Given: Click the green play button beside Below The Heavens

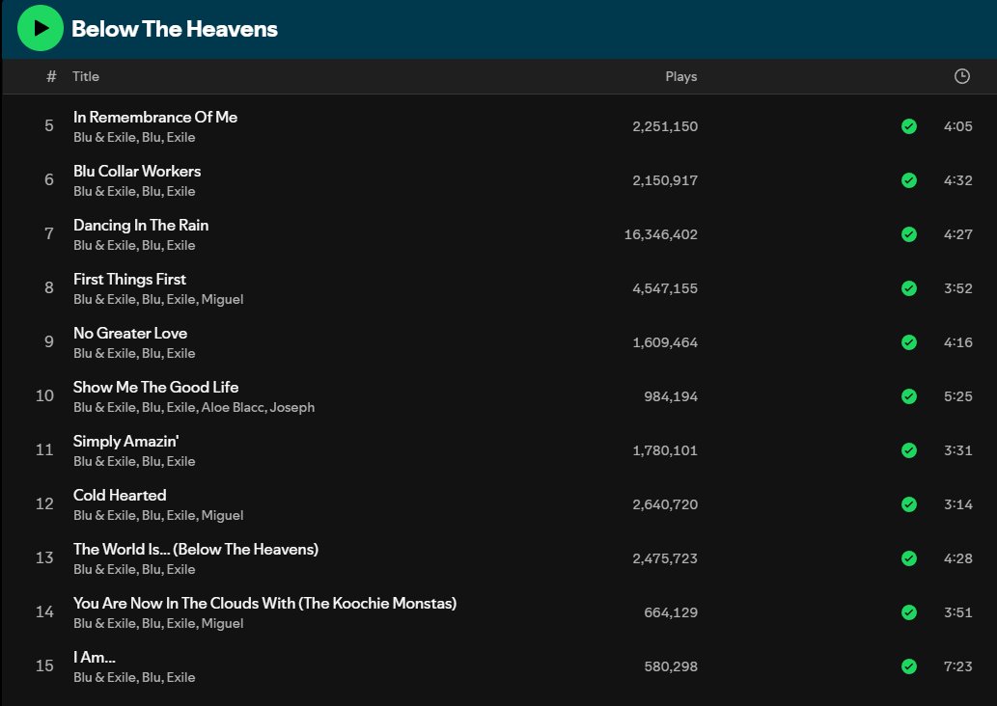Looking at the screenshot, I should [41, 28].
